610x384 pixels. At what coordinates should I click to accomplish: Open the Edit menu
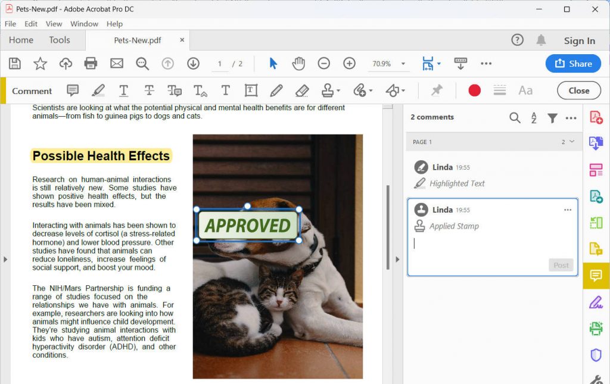tap(30, 24)
